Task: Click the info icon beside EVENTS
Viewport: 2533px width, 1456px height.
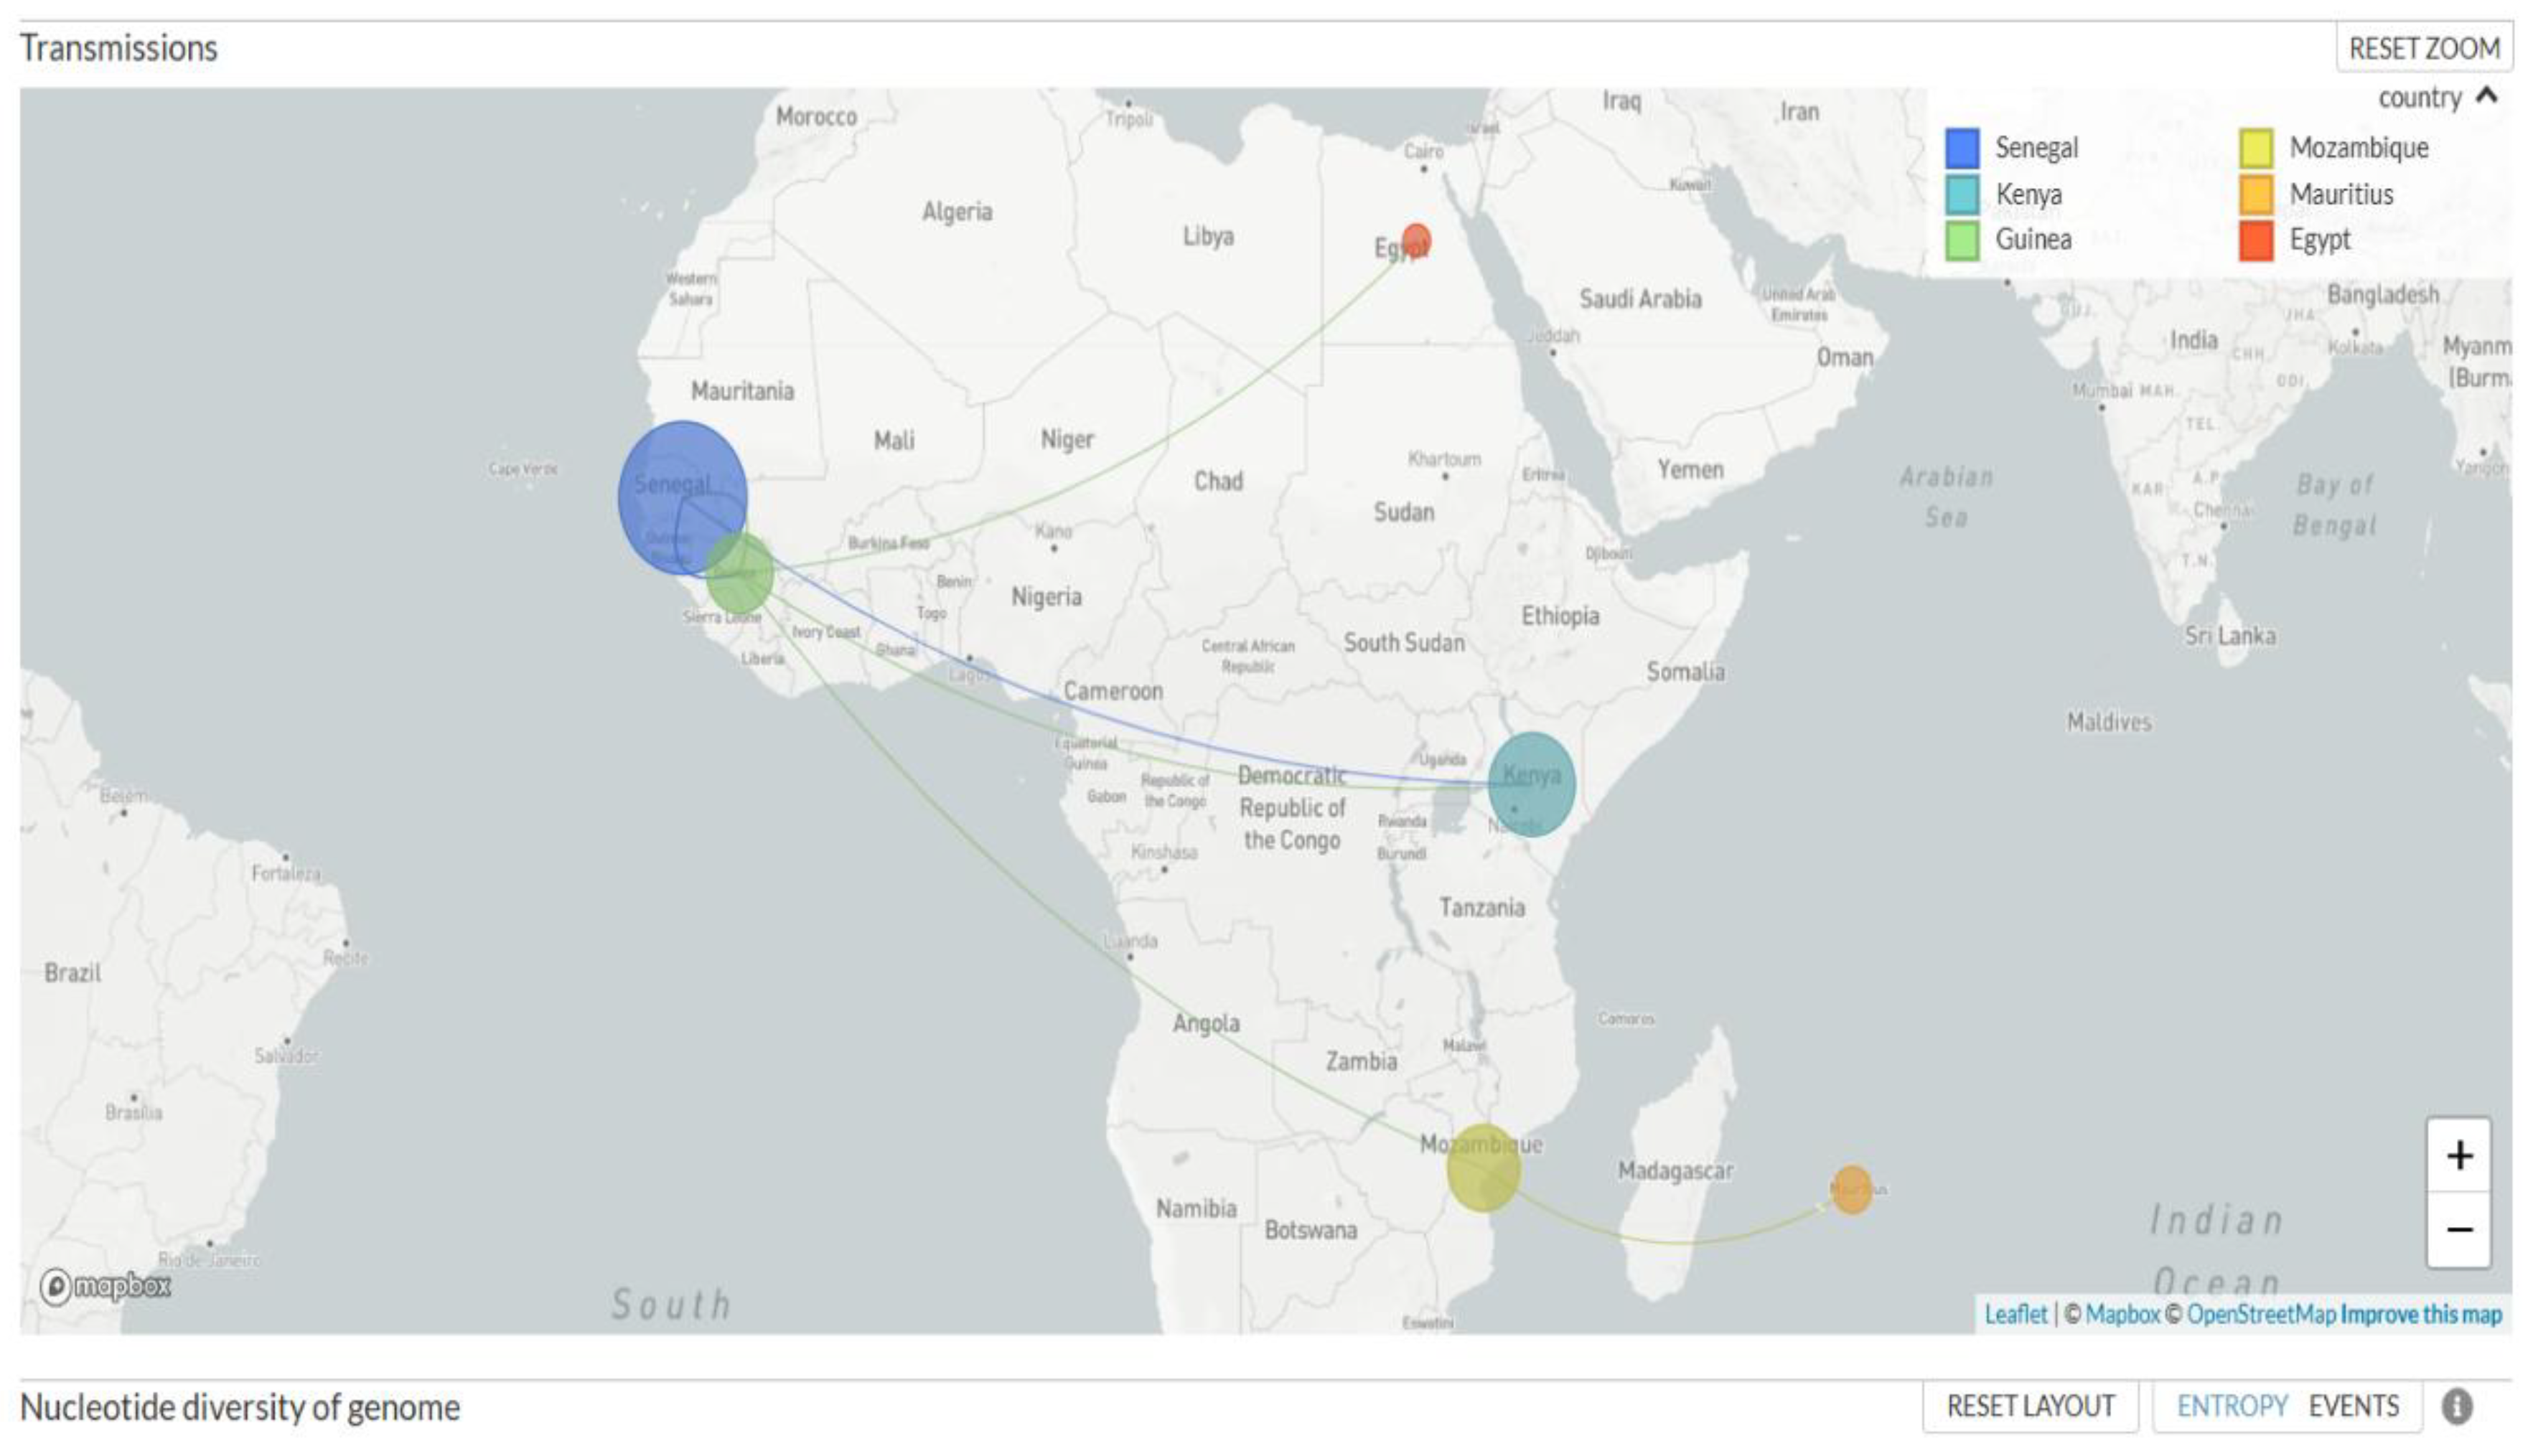Action: click(x=2457, y=1406)
